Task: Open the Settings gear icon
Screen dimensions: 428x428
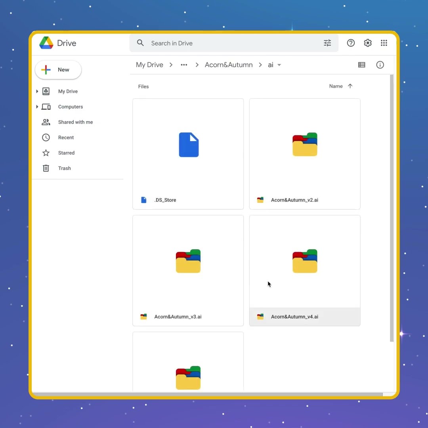Action: pyautogui.click(x=368, y=43)
